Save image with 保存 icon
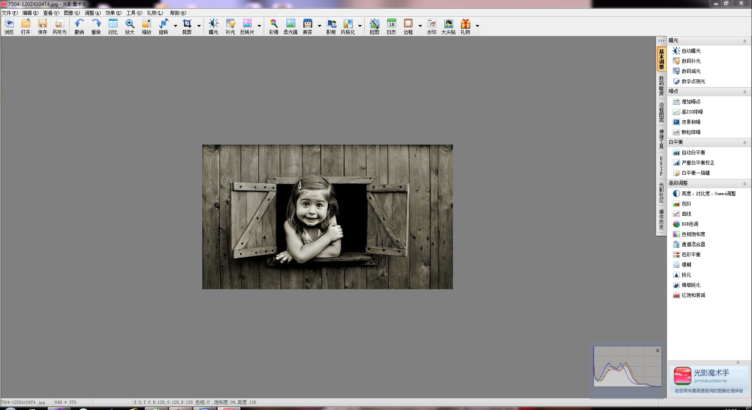 pyautogui.click(x=43, y=27)
